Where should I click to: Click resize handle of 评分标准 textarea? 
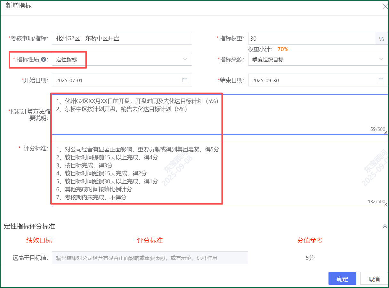(385, 204)
